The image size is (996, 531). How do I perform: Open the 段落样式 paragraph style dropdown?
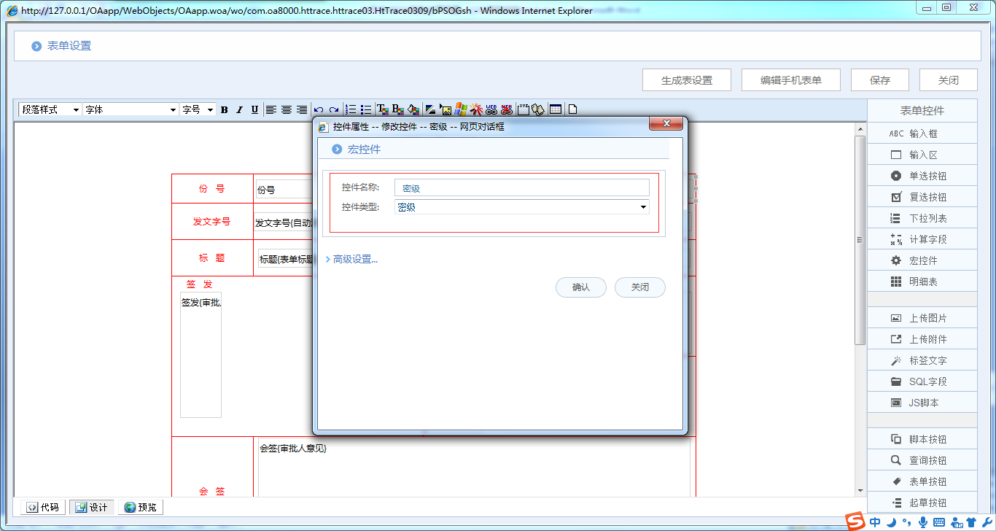point(50,109)
